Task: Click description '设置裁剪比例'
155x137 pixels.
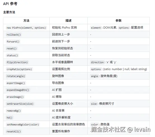Action: (61, 69)
